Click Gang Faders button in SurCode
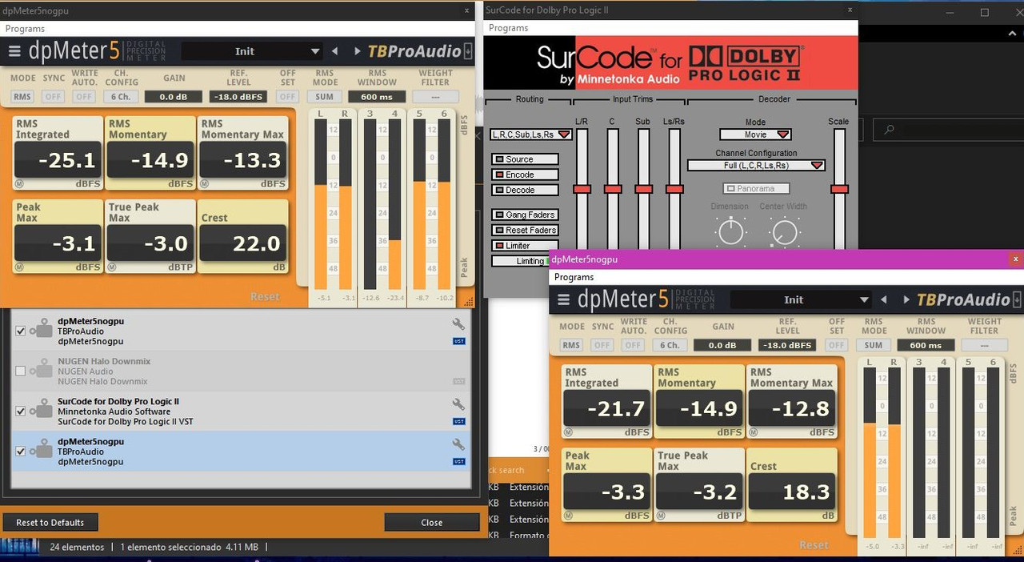This screenshot has height=562, width=1024. [x=525, y=215]
